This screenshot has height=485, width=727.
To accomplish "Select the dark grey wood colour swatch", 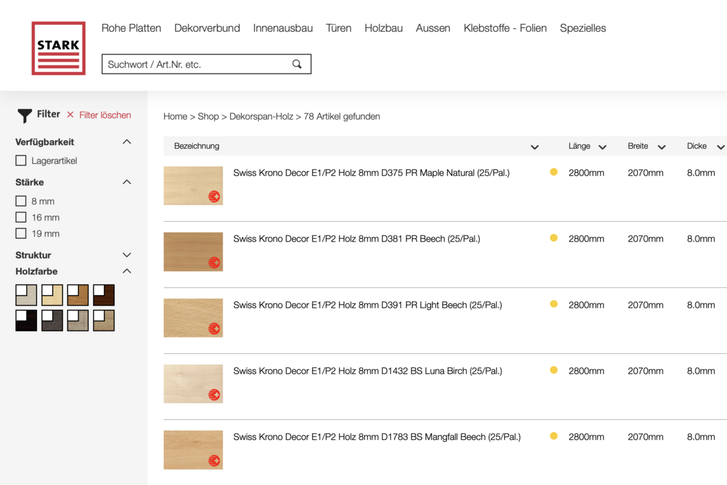I will (x=52, y=320).
